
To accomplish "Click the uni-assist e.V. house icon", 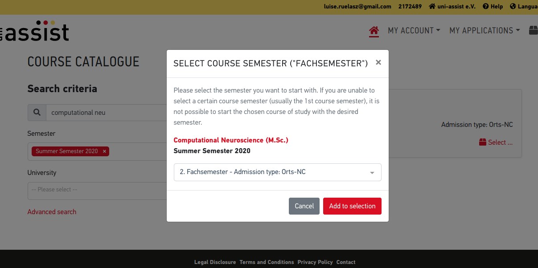I will 432,7.
